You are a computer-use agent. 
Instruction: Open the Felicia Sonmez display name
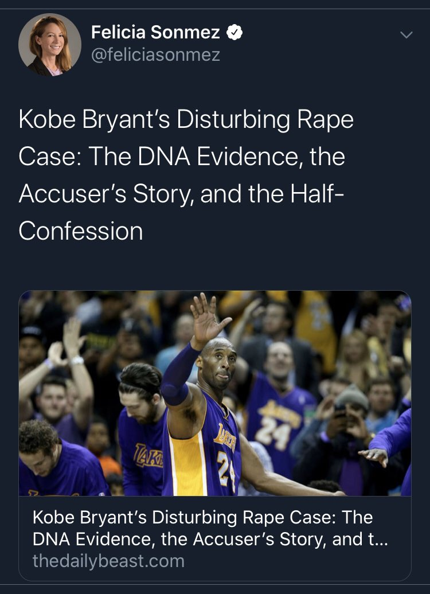tap(155, 32)
